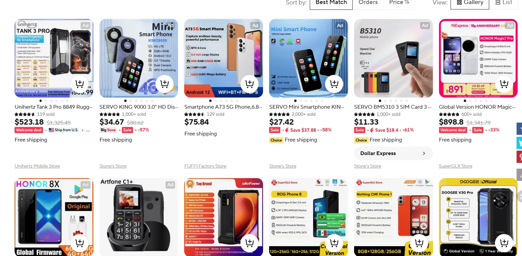The width and height of the screenshot is (522, 256).
Task: Open Unihertz Mobile Store link
Action: click(x=37, y=166)
